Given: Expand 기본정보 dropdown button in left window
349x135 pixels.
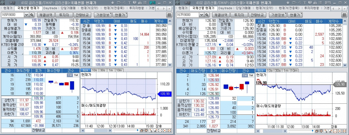Looking at the screenshot, I should coord(102,15).
